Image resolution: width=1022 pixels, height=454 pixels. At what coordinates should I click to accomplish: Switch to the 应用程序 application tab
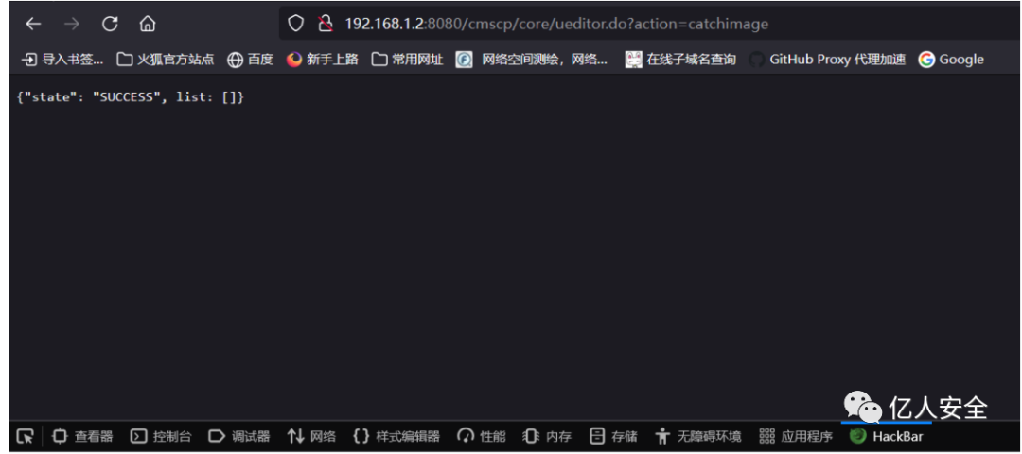796,436
